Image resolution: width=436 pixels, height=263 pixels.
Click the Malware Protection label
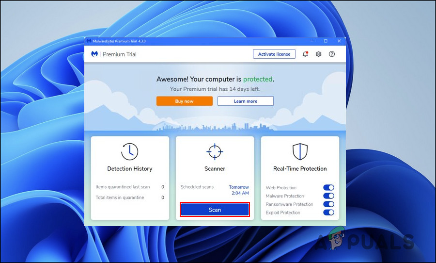point(285,196)
